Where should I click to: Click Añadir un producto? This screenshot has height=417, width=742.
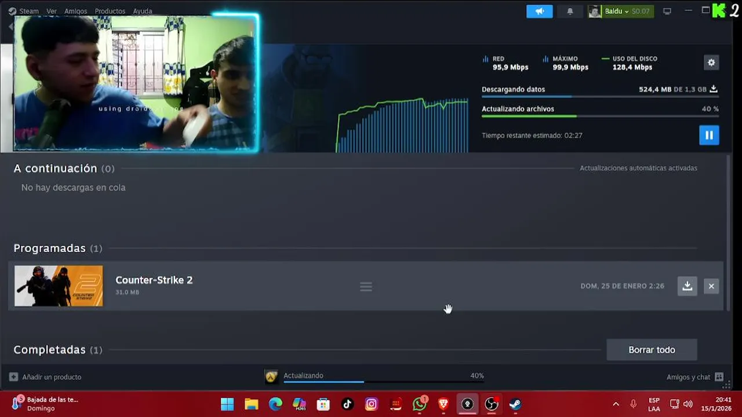pos(45,377)
